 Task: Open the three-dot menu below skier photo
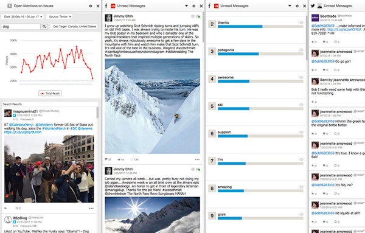click(197, 159)
